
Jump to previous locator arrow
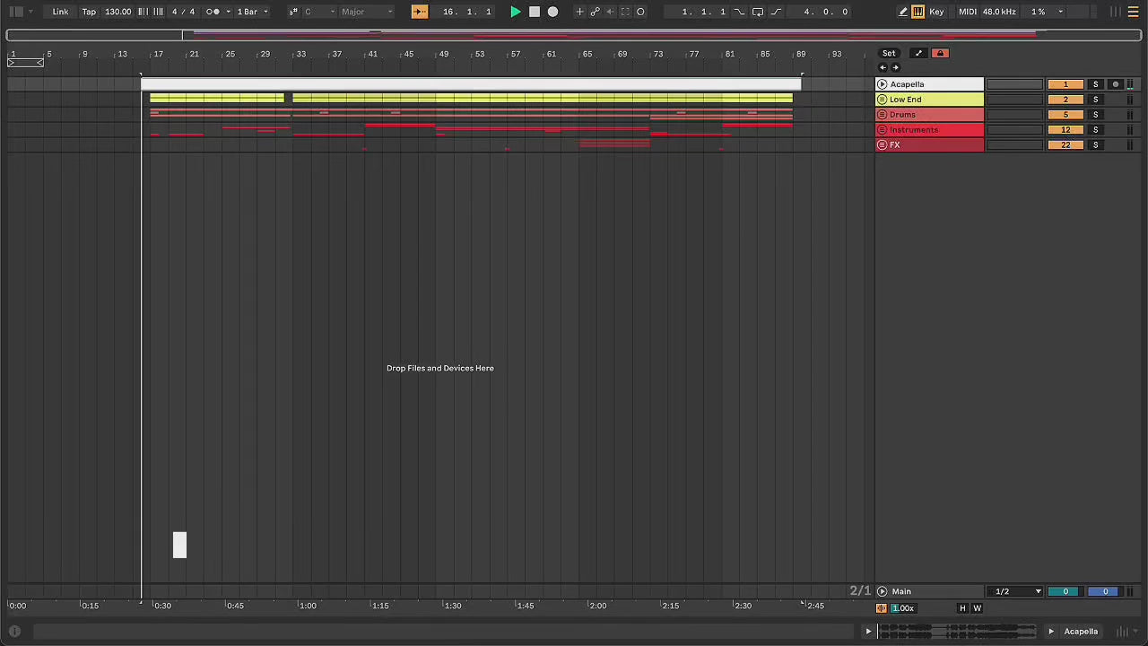[x=883, y=68]
